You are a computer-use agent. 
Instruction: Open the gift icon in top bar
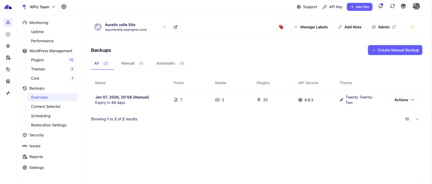point(403,6)
